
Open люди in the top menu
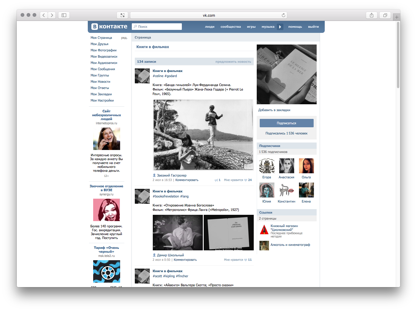210,27
